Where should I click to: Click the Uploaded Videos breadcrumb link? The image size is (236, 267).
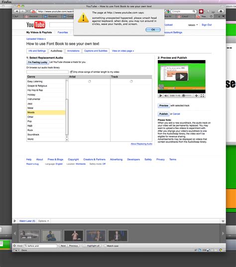[x=36, y=39]
